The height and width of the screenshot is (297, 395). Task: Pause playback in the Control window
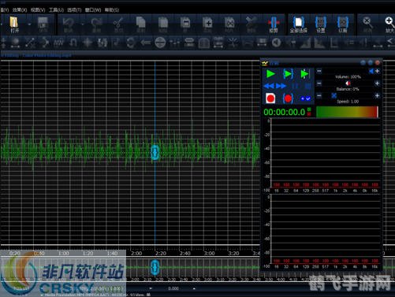coord(295,86)
